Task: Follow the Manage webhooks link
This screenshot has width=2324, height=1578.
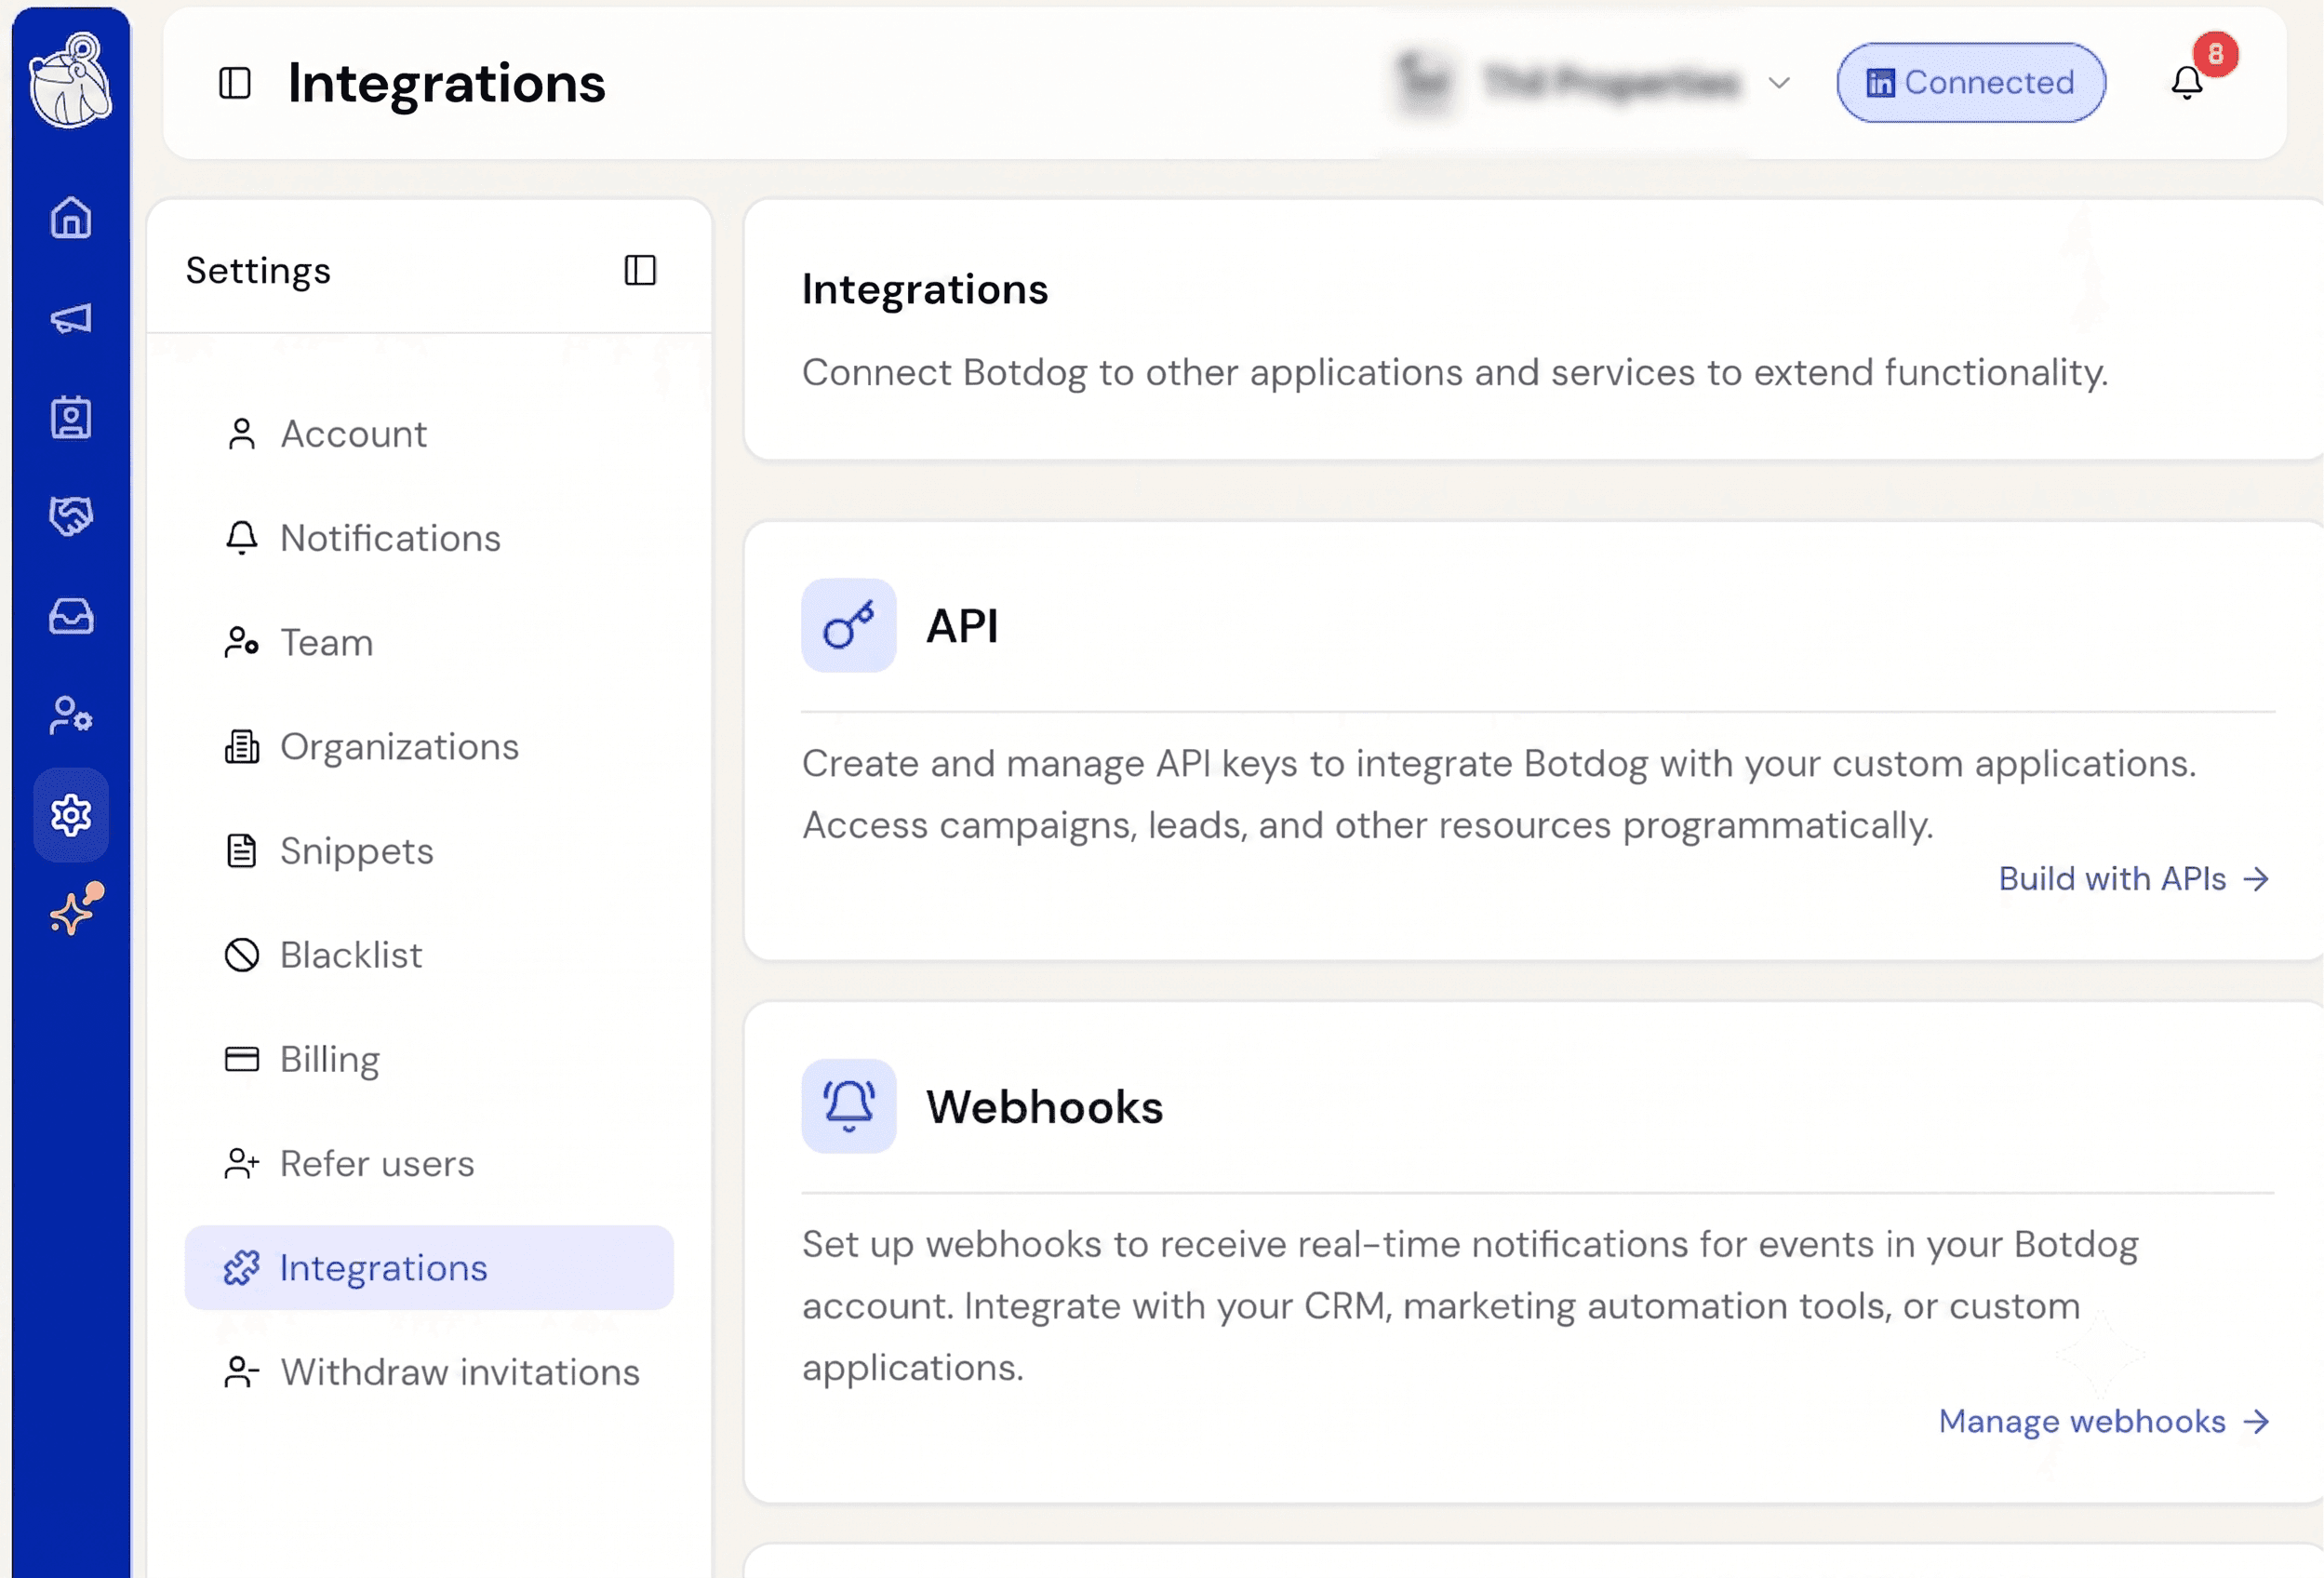Action: click(x=2104, y=1421)
